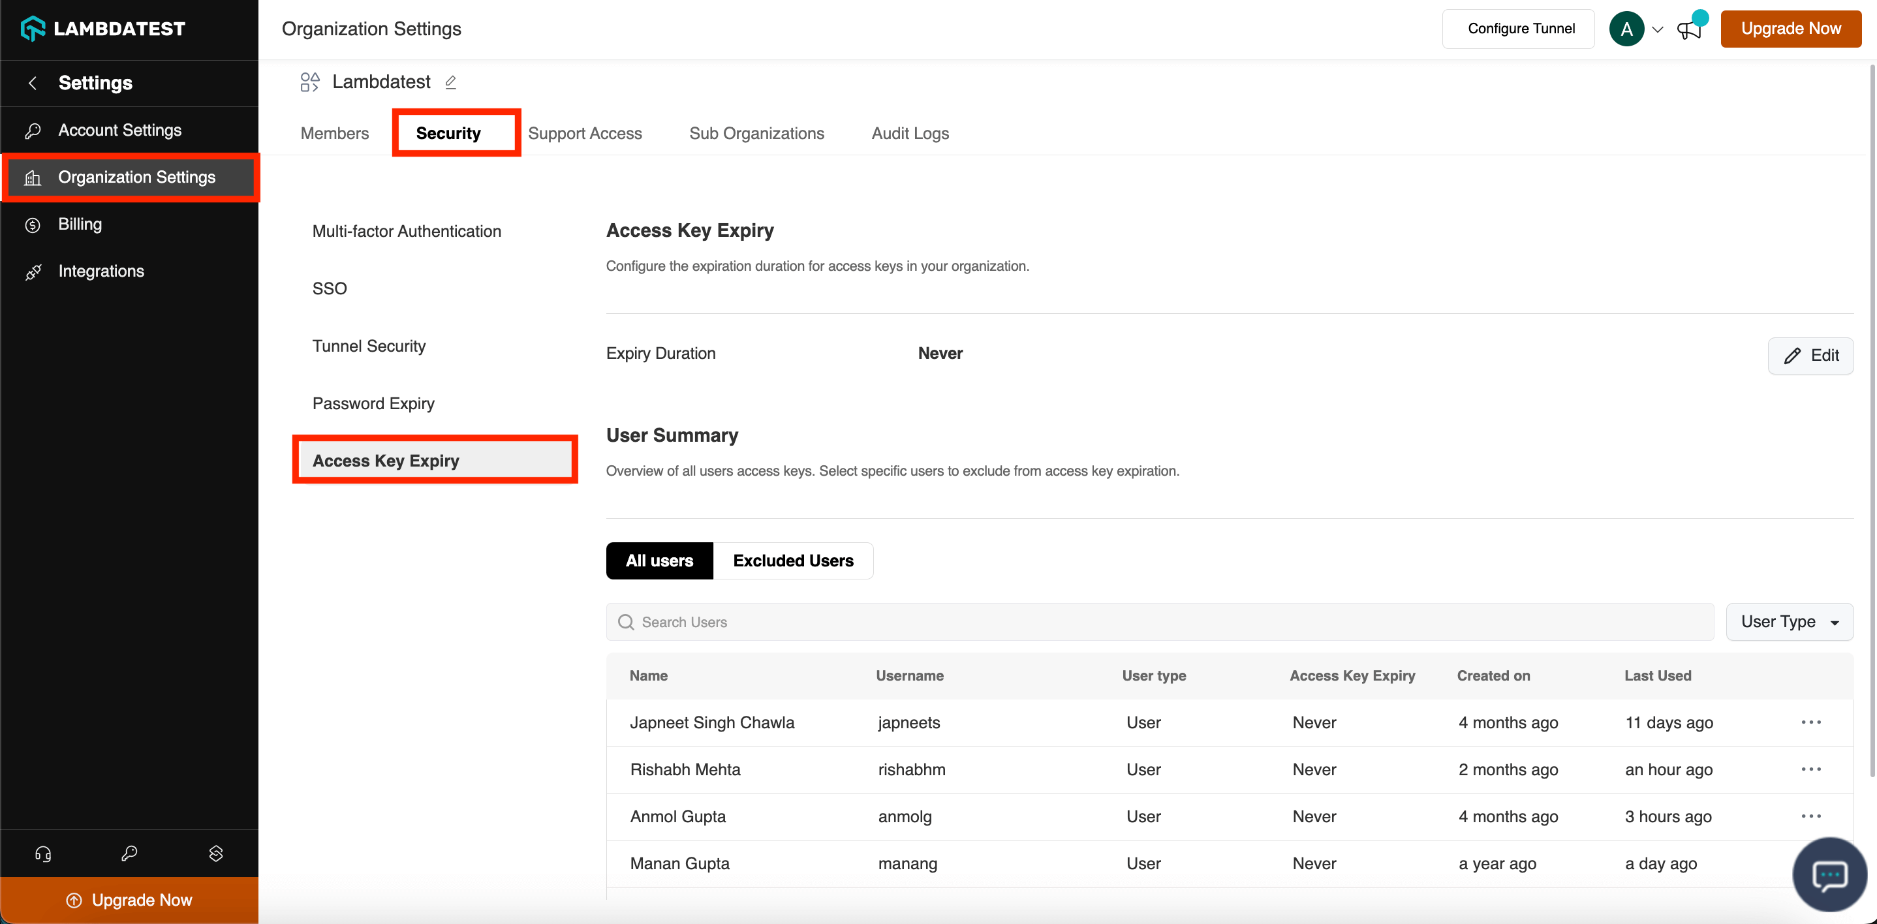Viewport: 1877px width, 924px height.
Task: Click the back arrow beside Settings
Action: pos(33,83)
